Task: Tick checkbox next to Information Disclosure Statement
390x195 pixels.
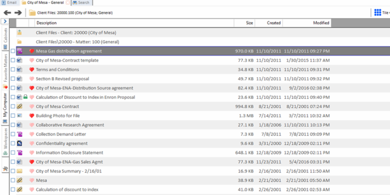Action: click(13, 153)
